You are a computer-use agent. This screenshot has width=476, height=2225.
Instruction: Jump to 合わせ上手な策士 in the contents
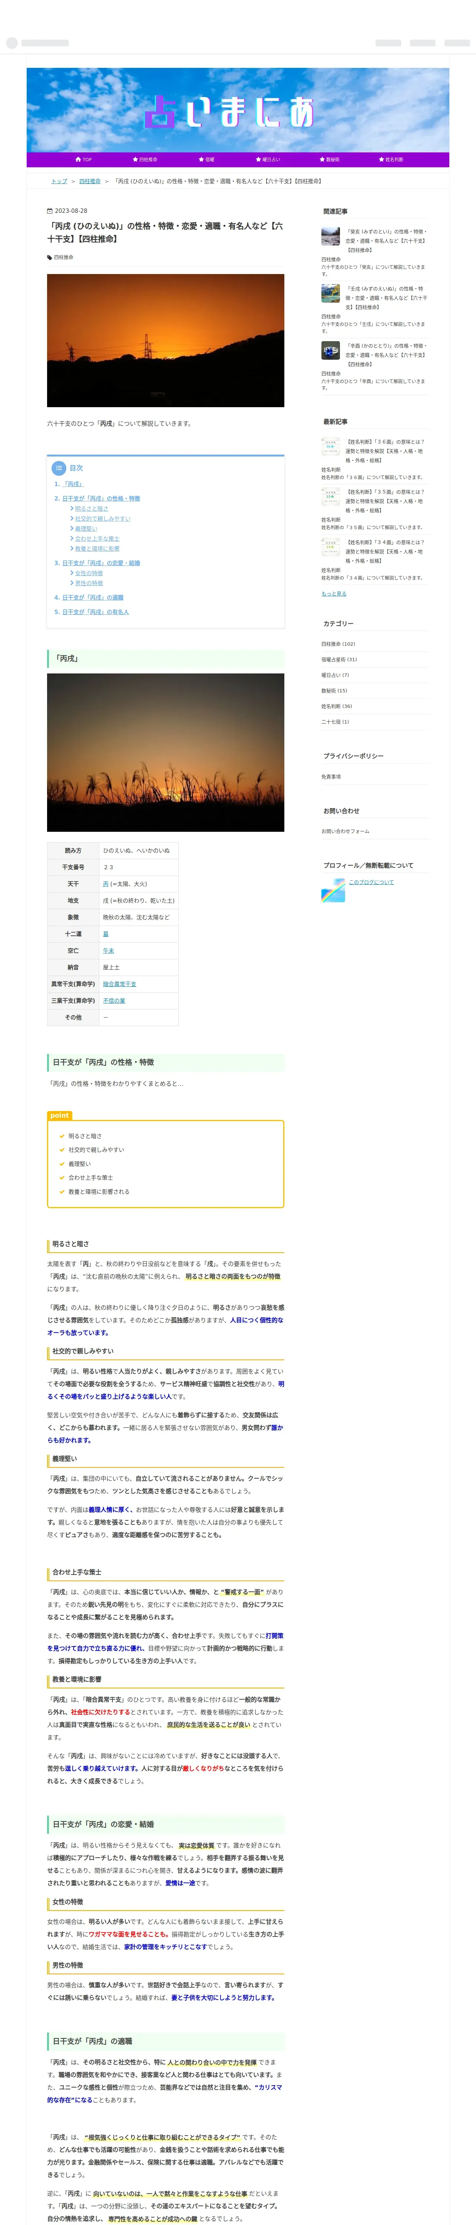click(x=97, y=539)
